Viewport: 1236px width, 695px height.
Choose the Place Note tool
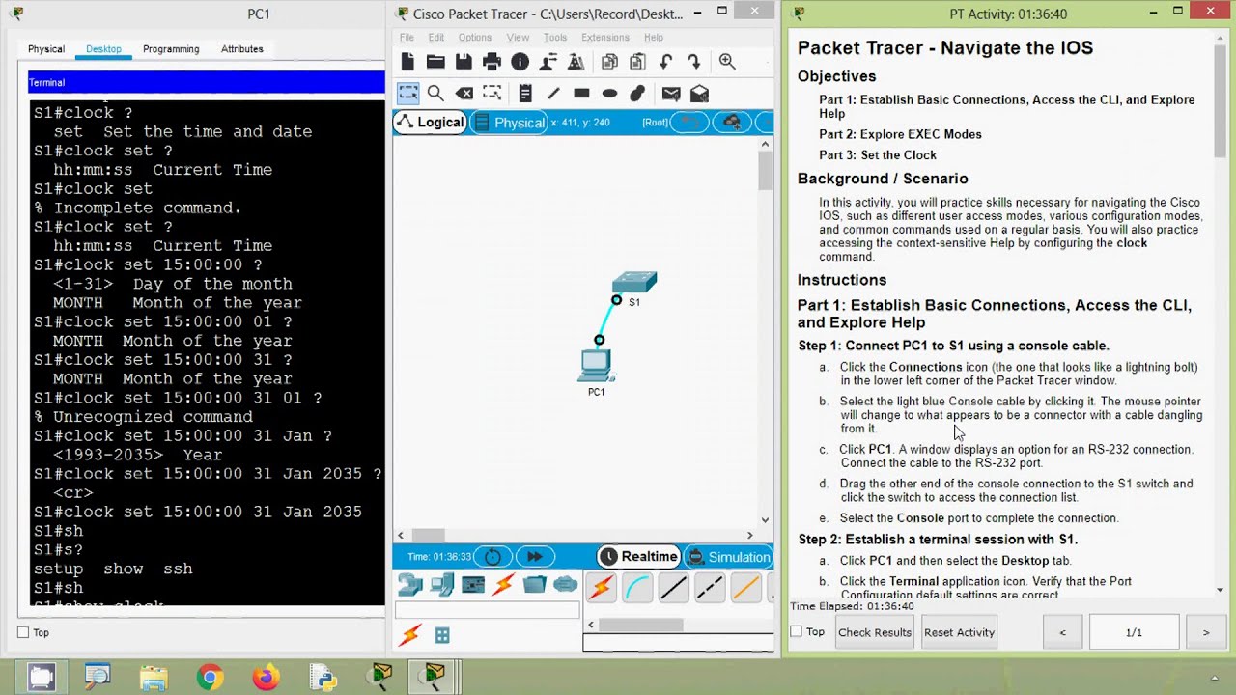tap(525, 93)
